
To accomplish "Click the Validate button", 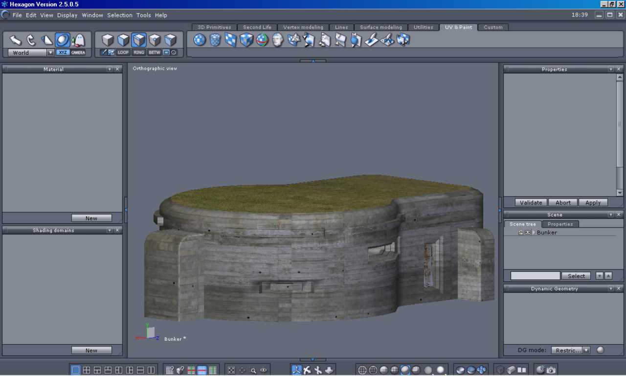I will tap(531, 202).
